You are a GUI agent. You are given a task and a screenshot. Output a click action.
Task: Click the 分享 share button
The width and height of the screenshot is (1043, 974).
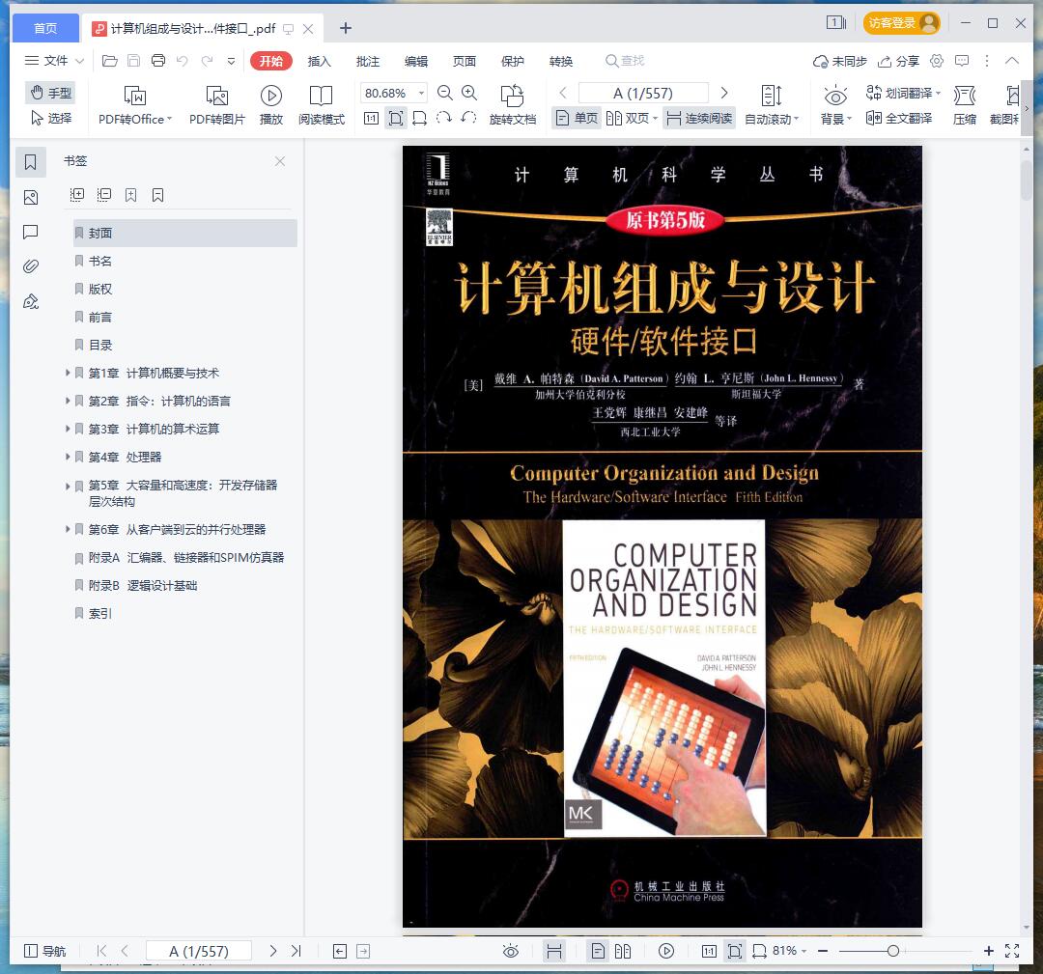click(x=899, y=61)
